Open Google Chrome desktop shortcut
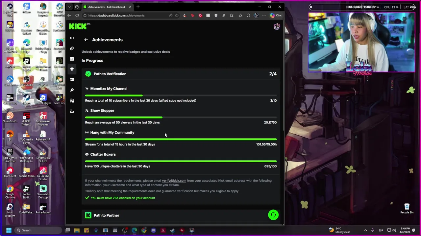This screenshot has width=421, height=236. [x=10, y=192]
